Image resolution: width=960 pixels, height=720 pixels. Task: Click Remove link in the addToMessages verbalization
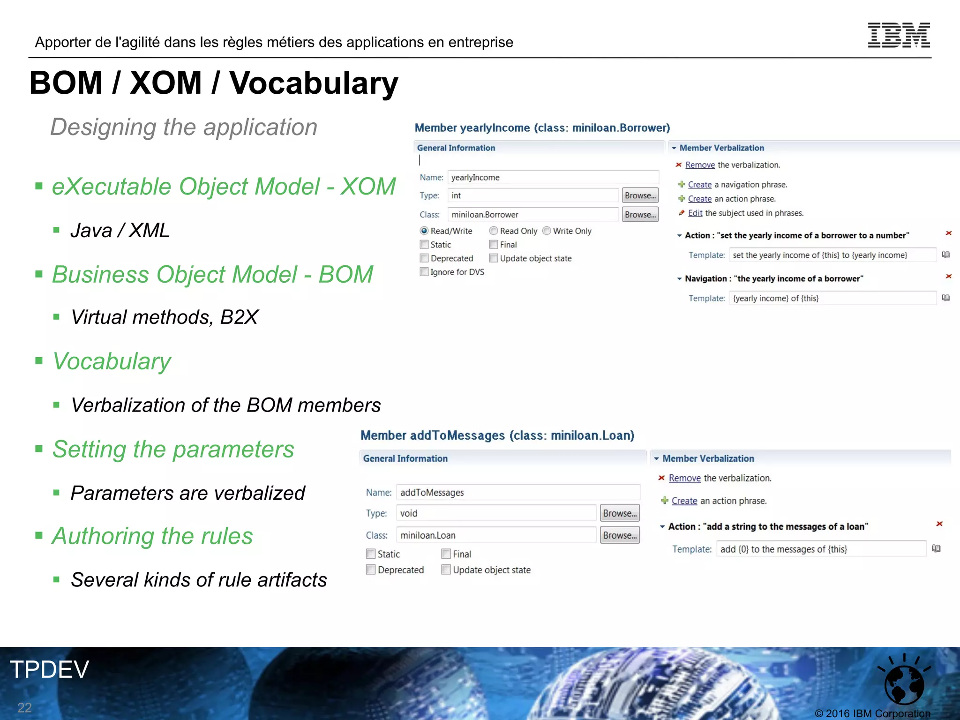click(x=685, y=478)
